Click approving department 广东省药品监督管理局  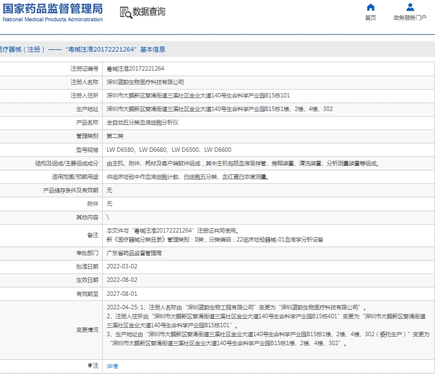pos(134,253)
